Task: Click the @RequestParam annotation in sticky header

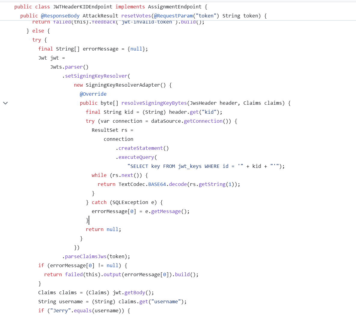Action: tap(173, 16)
